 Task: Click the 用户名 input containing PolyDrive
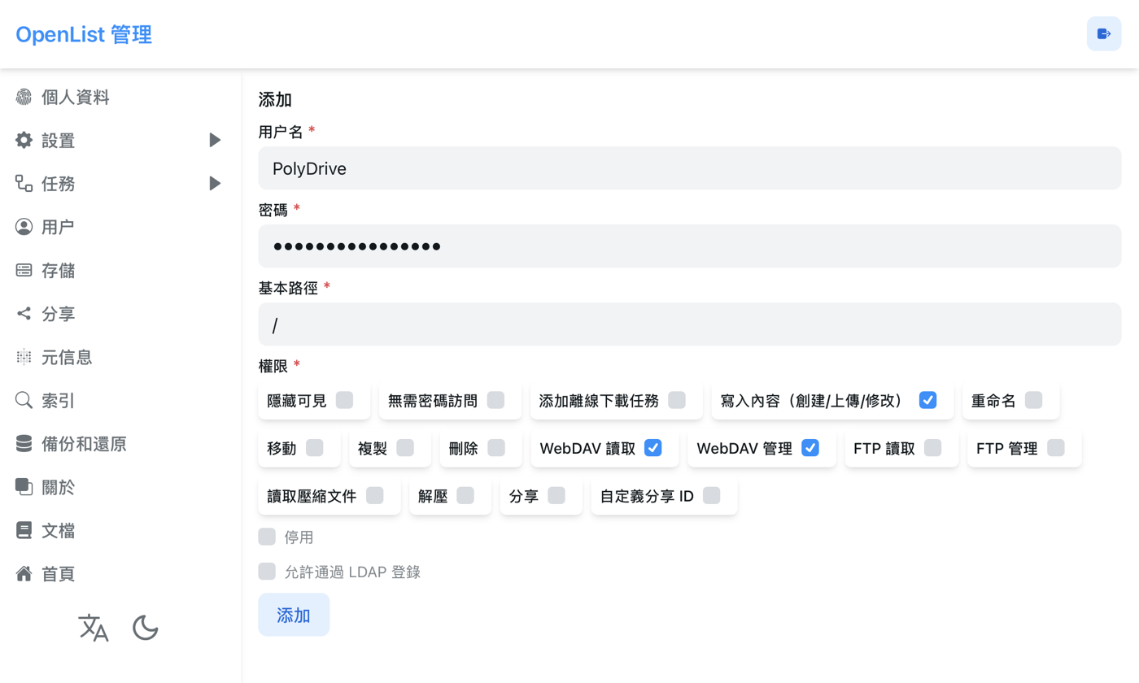tap(690, 168)
